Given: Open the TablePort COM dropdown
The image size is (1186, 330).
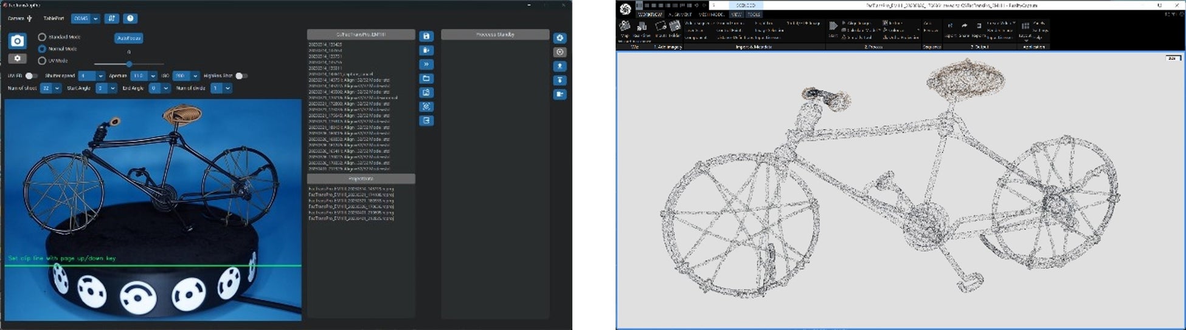Looking at the screenshot, I should pyautogui.click(x=85, y=19).
